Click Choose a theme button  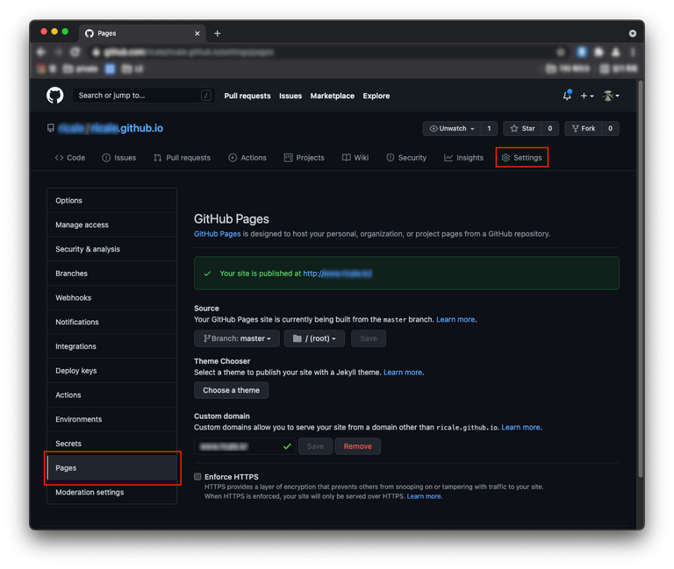coord(232,390)
